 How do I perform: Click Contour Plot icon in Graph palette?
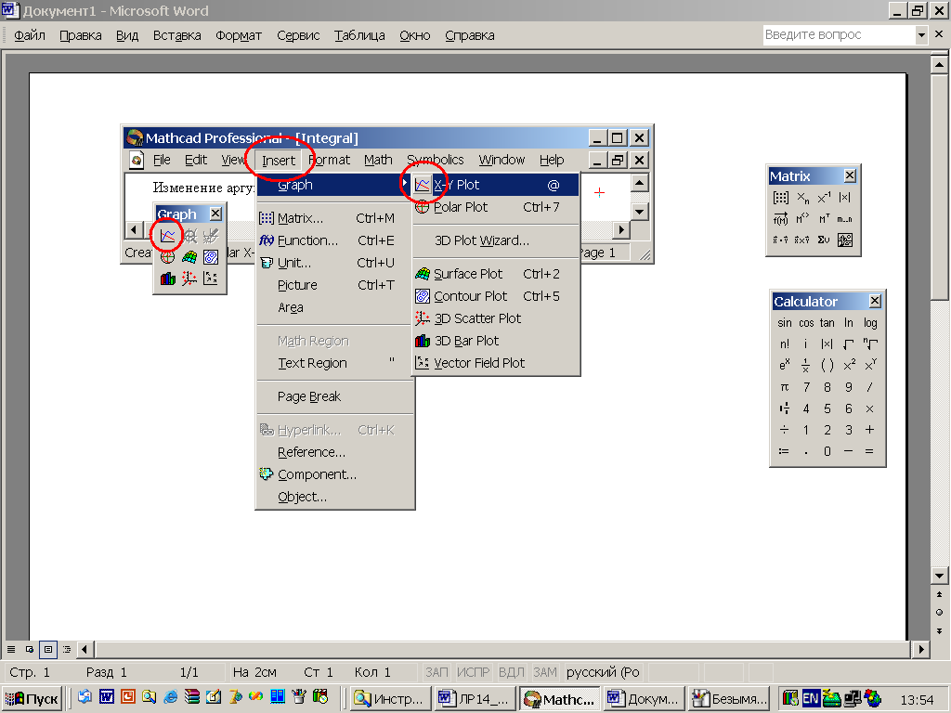[x=211, y=257]
